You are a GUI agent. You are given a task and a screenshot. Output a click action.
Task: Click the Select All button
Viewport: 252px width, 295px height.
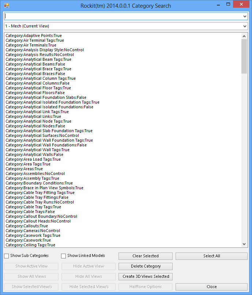click(211, 256)
